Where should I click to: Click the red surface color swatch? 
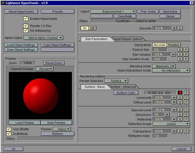(180, 93)
